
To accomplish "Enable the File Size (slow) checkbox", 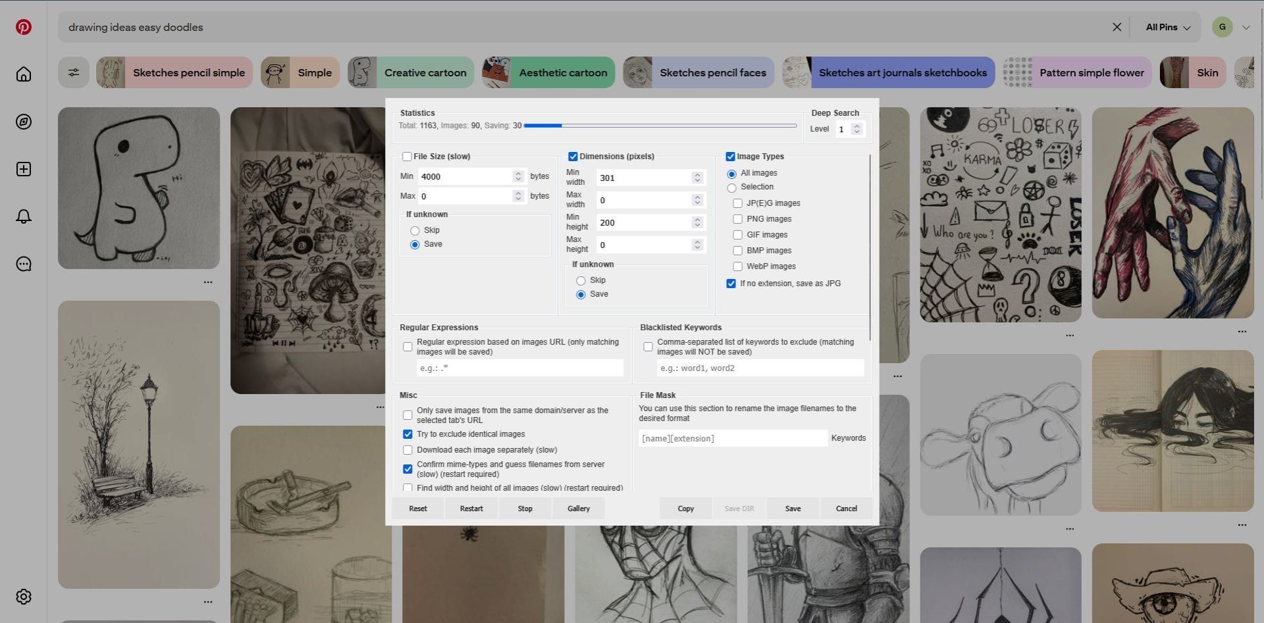I will coord(407,157).
